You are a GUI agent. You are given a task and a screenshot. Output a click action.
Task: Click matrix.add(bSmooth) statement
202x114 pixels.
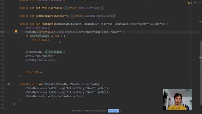(40, 56)
